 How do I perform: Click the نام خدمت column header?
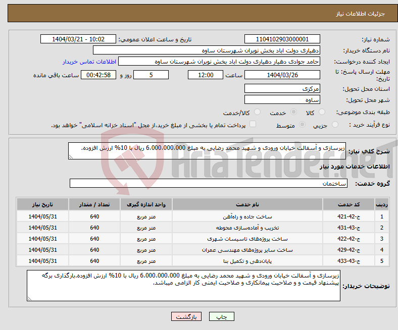click(247, 204)
